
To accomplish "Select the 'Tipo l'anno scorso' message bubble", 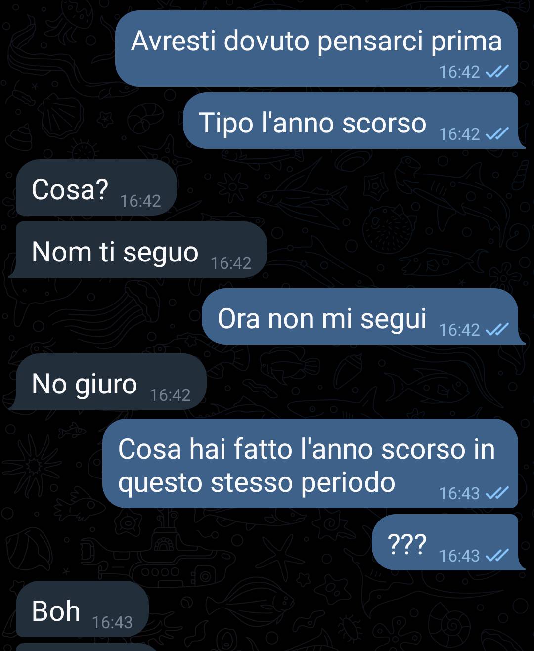I will [x=353, y=121].
